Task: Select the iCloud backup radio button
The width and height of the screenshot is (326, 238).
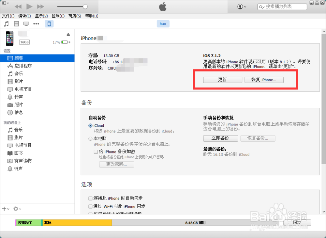Action: 90,126
